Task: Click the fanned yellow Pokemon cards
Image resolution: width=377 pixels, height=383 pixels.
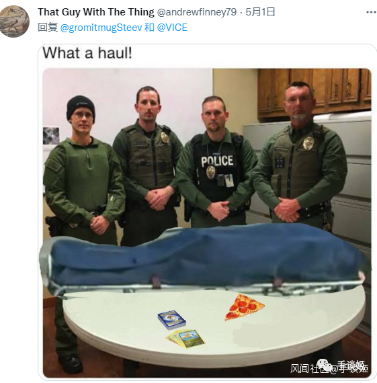Action: [x=186, y=339]
